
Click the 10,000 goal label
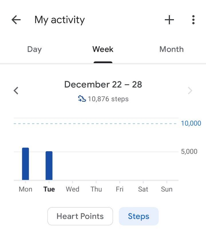191,123
